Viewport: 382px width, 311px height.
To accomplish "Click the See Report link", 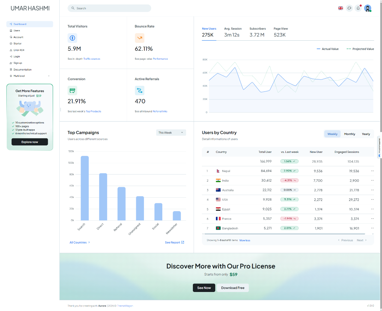I will [x=174, y=242].
